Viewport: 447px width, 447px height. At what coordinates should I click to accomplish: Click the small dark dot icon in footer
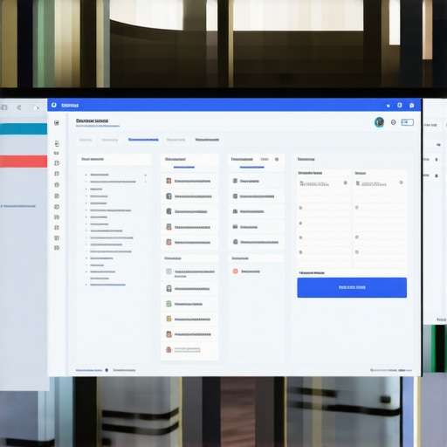click(107, 370)
